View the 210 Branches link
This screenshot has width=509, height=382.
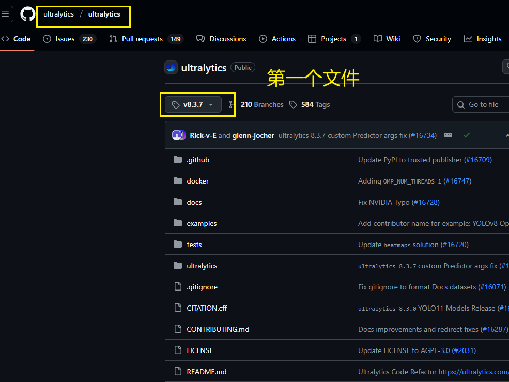pyautogui.click(x=262, y=104)
